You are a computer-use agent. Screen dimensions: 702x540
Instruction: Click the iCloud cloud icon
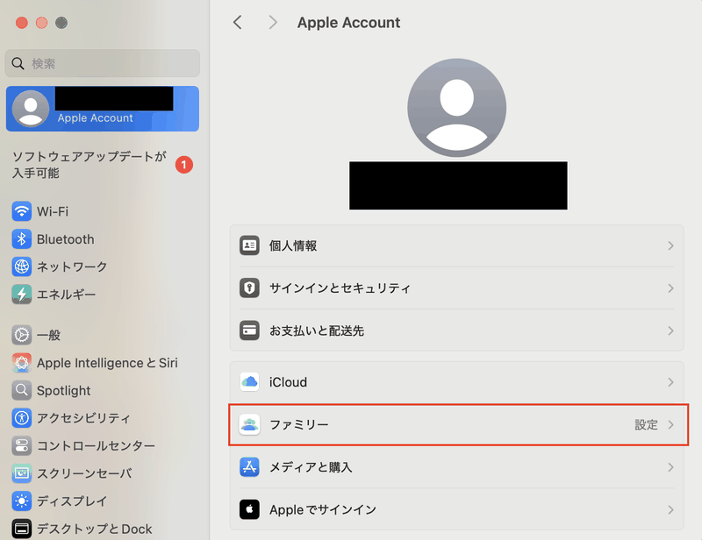[x=249, y=382]
